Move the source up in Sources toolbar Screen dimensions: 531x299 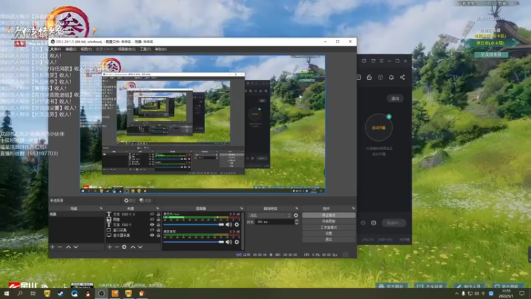pos(133,247)
